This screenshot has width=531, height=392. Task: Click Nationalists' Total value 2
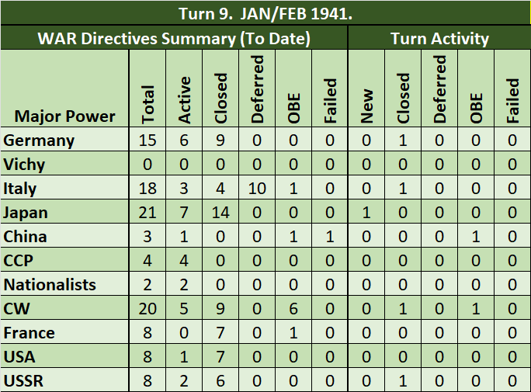click(147, 284)
